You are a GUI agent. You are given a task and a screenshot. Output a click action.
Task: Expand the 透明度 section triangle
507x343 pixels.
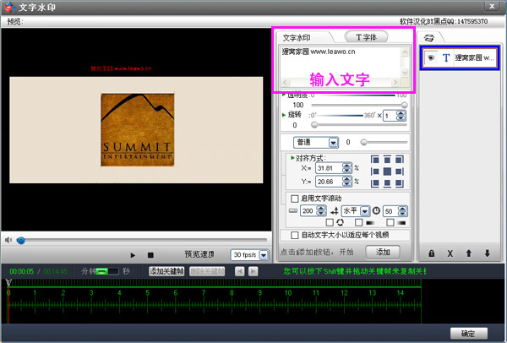[284, 95]
